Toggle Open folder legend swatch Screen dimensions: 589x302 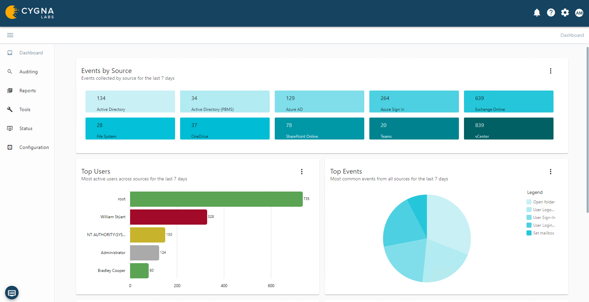[x=529, y=202]
